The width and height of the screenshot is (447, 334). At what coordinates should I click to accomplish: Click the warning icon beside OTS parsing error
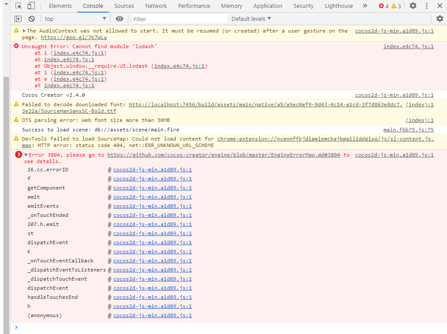click(x=16, y=120)
